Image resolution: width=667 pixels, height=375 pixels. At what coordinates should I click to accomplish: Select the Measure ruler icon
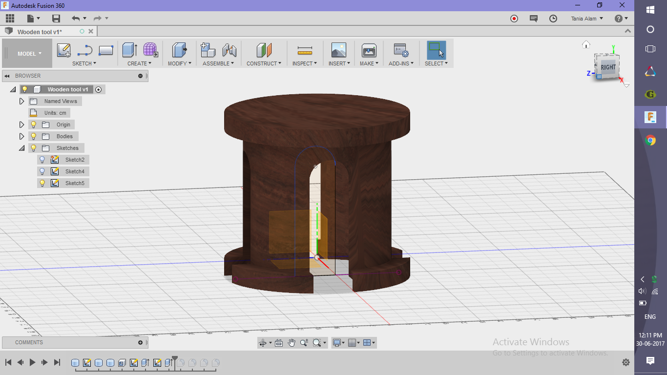point(305,50)
